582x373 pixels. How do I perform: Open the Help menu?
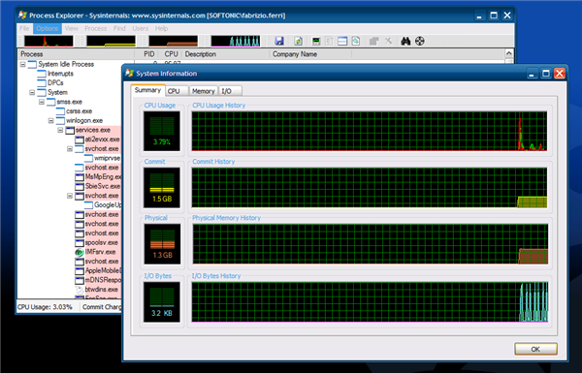[x=161, y=28]
